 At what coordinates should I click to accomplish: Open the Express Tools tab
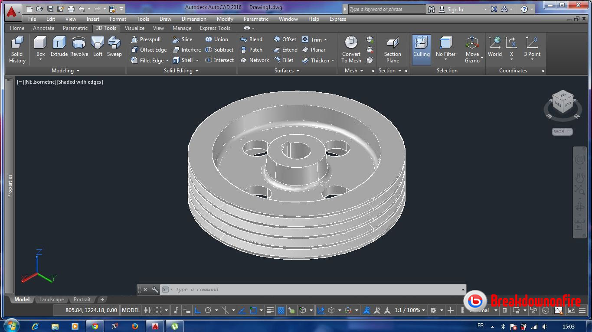tap(215, 28)
